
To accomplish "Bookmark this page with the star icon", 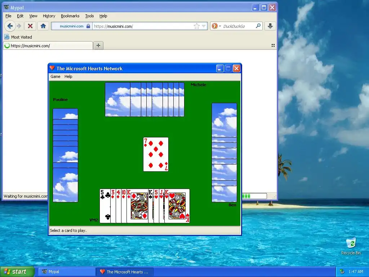I will (x=196, y=26).
